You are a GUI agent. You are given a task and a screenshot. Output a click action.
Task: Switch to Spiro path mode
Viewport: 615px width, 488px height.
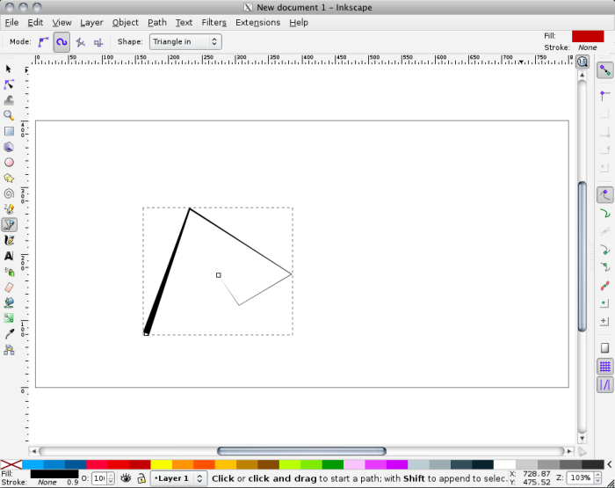(61, 41)
